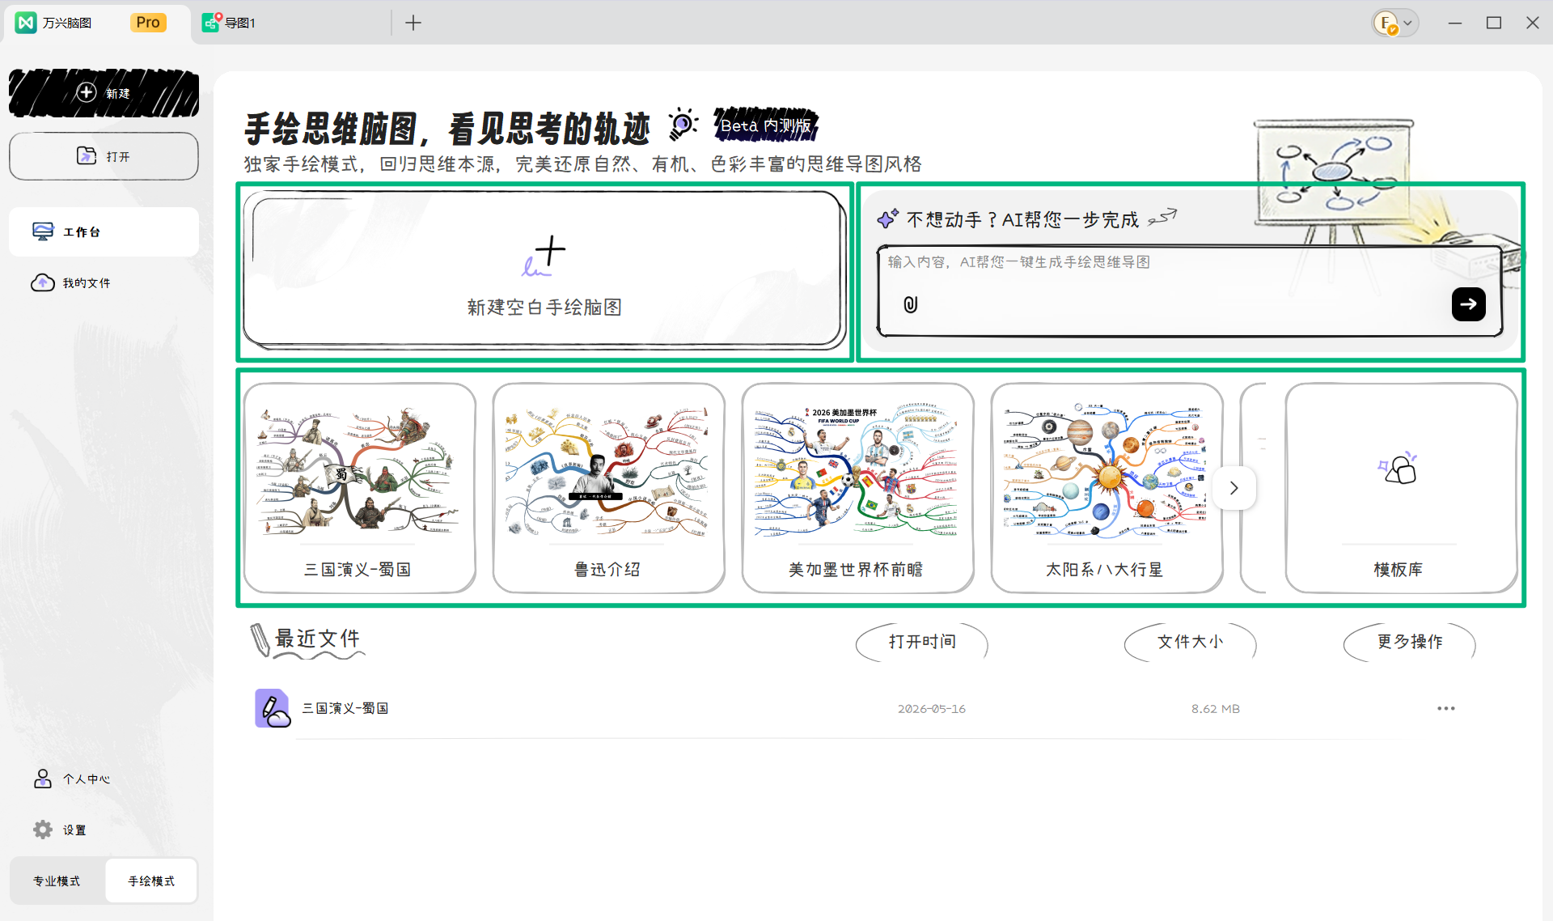Sort by 文件大小 column header
The height and width of the screenshot is (921, 1553).
(1190, 642)
